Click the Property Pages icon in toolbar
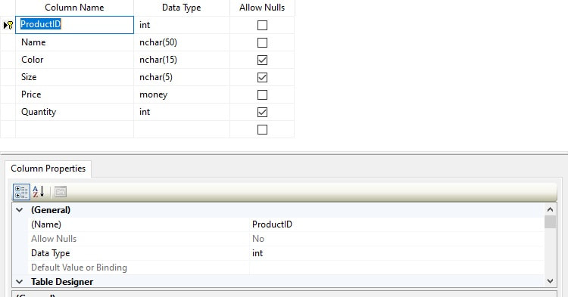This screenshot has height=297, width=568. click(61, 192)
